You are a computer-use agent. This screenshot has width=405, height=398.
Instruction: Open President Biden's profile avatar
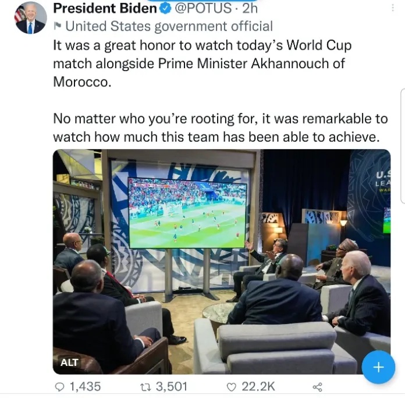[30, 18]
